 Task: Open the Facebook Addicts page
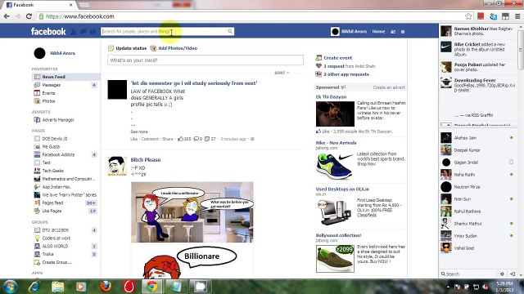coord(58,154)
